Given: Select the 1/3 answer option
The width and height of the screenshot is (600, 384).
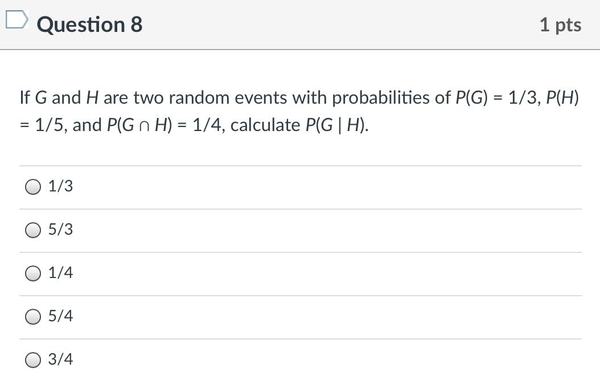Looking at the screenshot, I should [x=33, y=186].
